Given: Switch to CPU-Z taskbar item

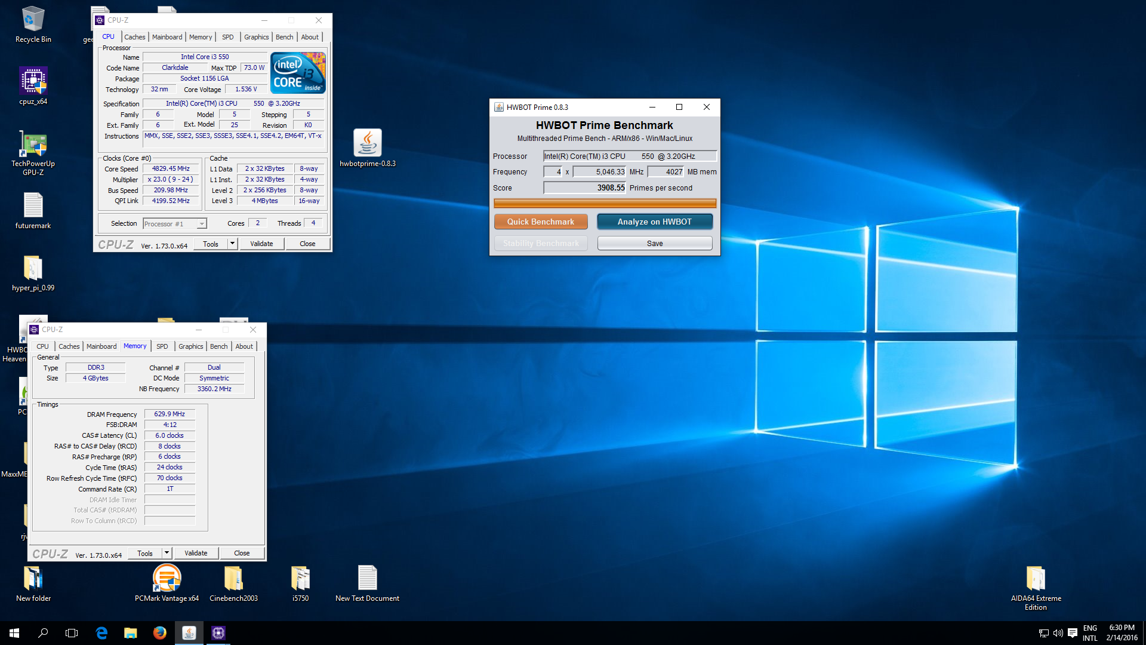Looking at the screenshot, I should tap(218, 633).
